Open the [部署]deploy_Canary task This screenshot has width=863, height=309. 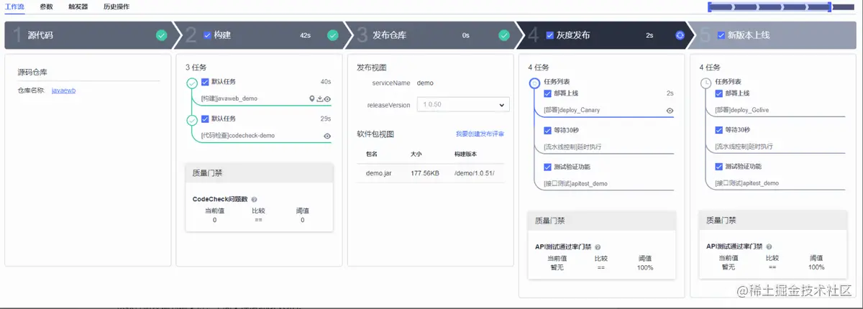(x=572, y=111)
